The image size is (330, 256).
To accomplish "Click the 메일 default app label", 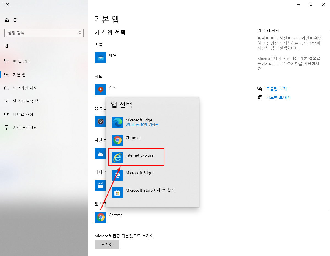I will 113,55.
